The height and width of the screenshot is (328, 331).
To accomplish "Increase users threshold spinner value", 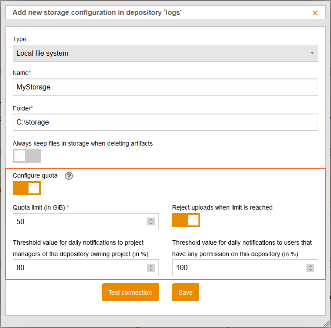I will click(310, 266).
